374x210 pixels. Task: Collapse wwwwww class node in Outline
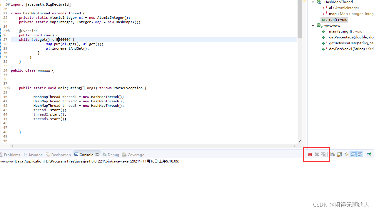click(313, 26)
